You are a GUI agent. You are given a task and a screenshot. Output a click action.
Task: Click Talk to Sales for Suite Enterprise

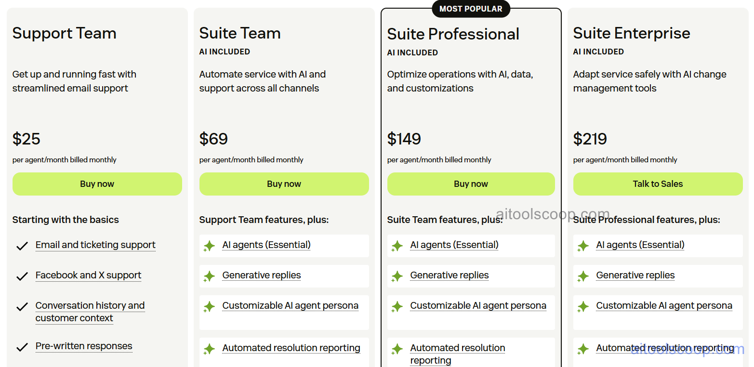coord(658,184)
